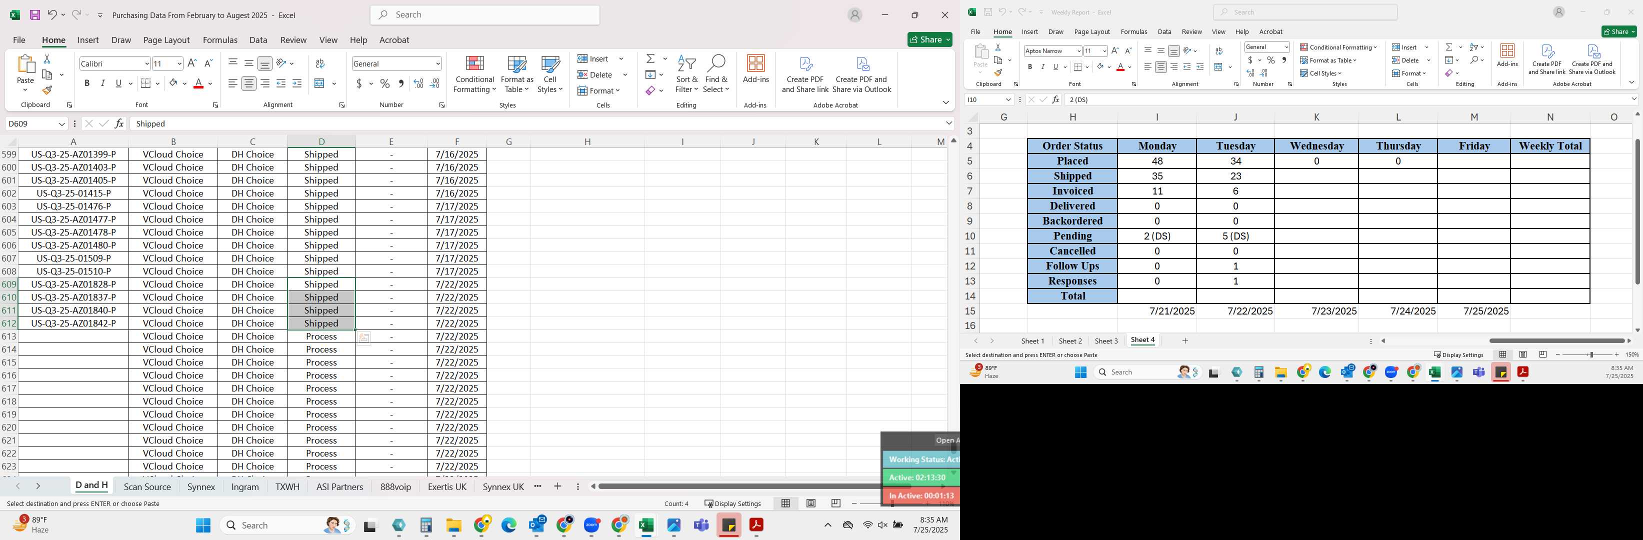This screenshot has height=540, width=1643.
Task: Open Microsoft Teams from bottom taskbar
Action: tap(701, 525)
